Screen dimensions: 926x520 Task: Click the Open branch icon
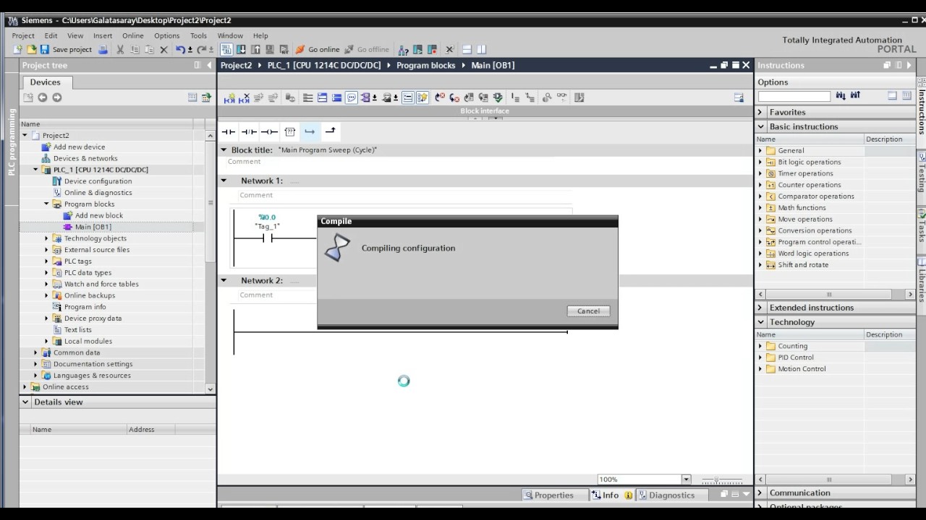click(310, 131)
